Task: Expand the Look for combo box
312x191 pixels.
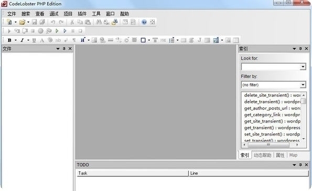Action: pyautogui.click(x=303, y=66)
